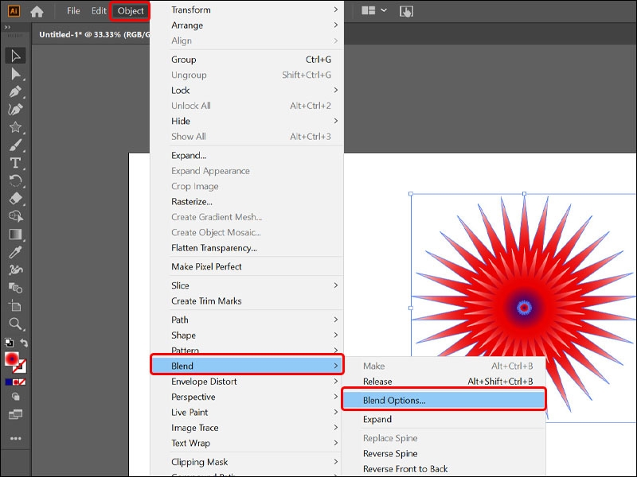Open the File menu
Viewport: 637px width, 477px height.
tap(73, 11)
